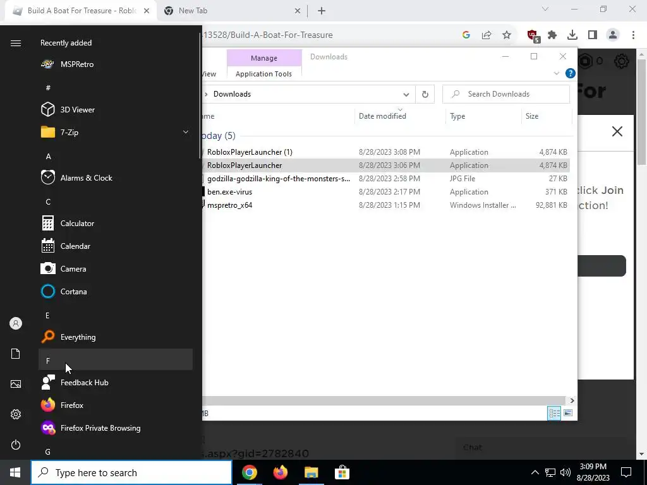This screenshot has width=647, height=485.
Task: Sort by Type column header
Action: pyautogui.click(x=483, y=116)
